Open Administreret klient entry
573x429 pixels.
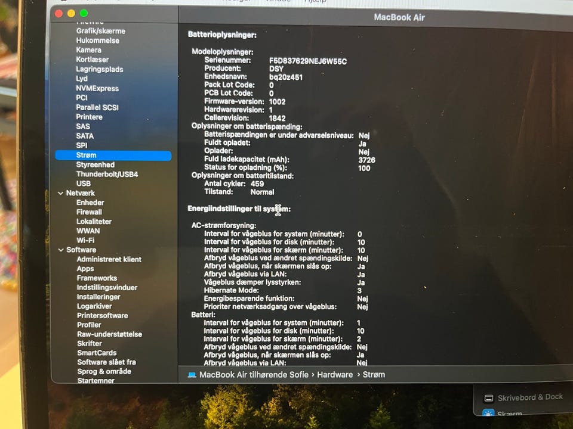(109, 259)
